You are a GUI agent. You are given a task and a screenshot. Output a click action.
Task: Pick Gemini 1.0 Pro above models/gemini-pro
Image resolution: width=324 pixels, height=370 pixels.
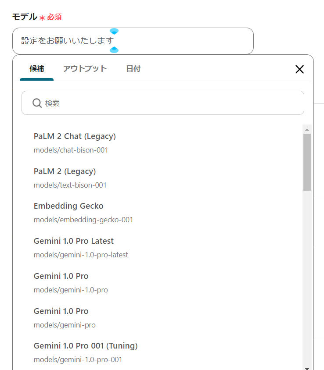click(x=61, y=311)
